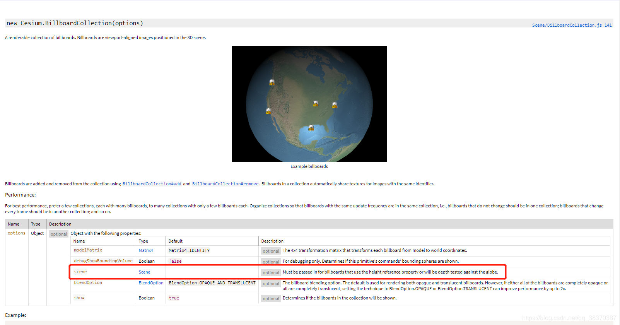The height and width of the screenshot is (325, 620).
Task: Click the Performance: heading
Action: pos(20,195)
